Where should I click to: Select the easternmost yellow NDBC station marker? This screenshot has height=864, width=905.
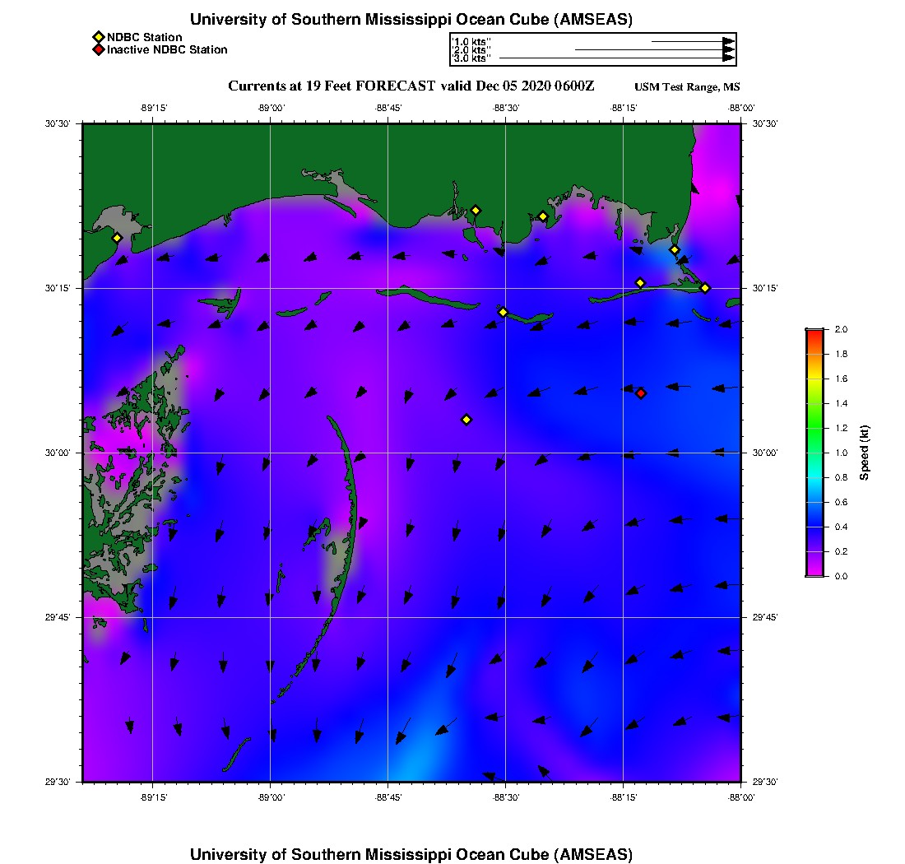tap(705, 287)
